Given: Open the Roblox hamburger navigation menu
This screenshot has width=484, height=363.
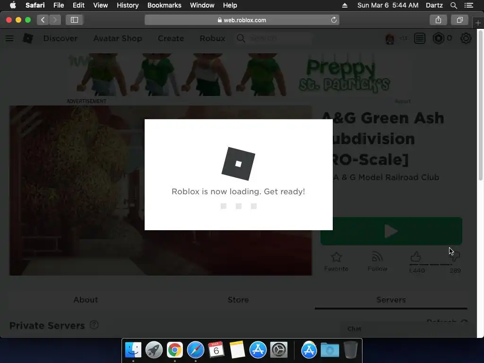Looking at the screenshot, I should click(9, 38).
